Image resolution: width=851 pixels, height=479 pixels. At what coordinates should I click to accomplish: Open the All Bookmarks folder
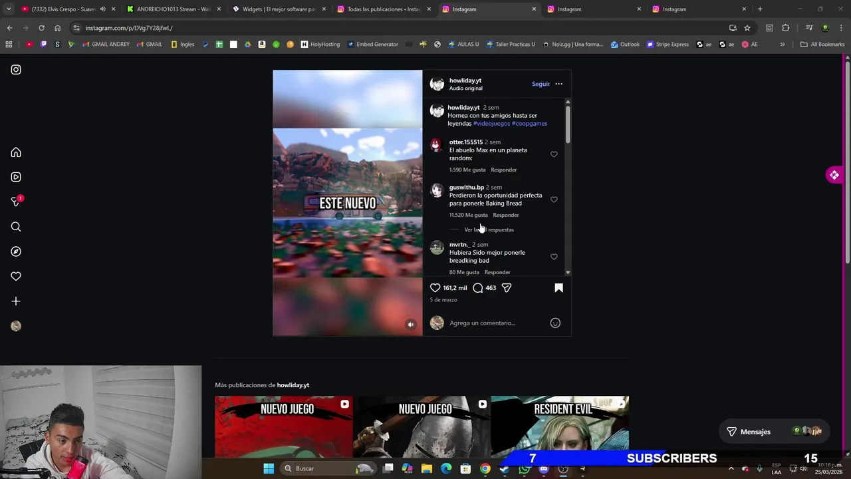point(822,45)
